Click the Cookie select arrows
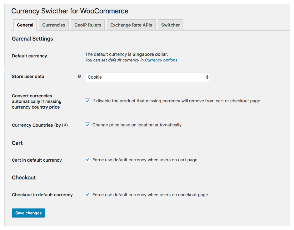This screenshot has height=230, width=294. coord(207,77)
